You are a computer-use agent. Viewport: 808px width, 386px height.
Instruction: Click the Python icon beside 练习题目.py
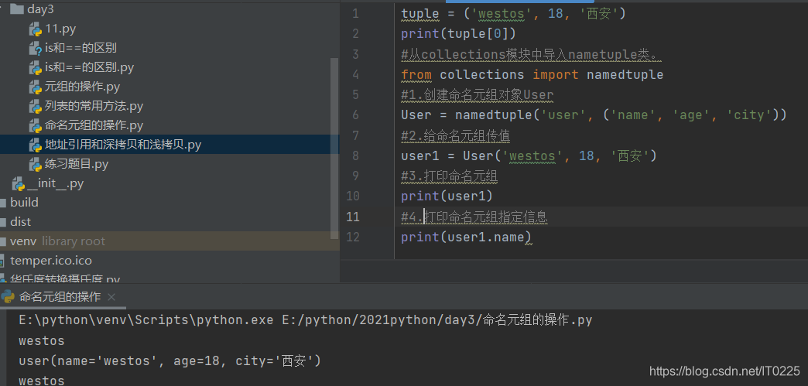click(x=35, y=165)
